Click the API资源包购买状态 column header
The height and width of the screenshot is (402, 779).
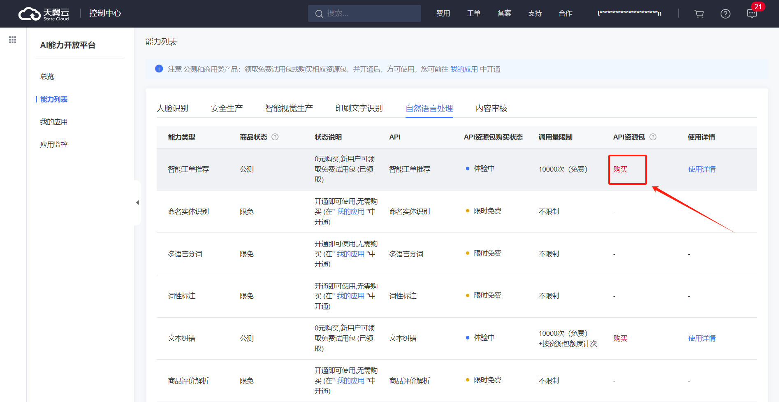tap(493, 137)
